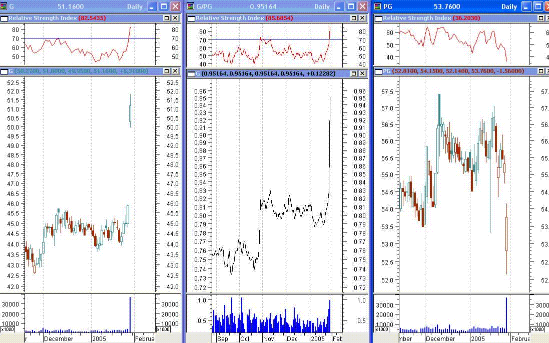Select the RSI 70 horizontal line in G/PG window
This screenshot has width=549, height=343.
[277, 39]
